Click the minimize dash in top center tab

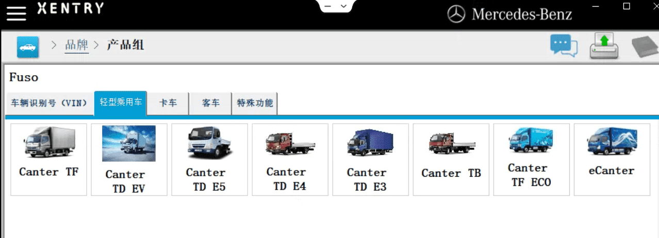pyautogui.click(x=328, y=7)
